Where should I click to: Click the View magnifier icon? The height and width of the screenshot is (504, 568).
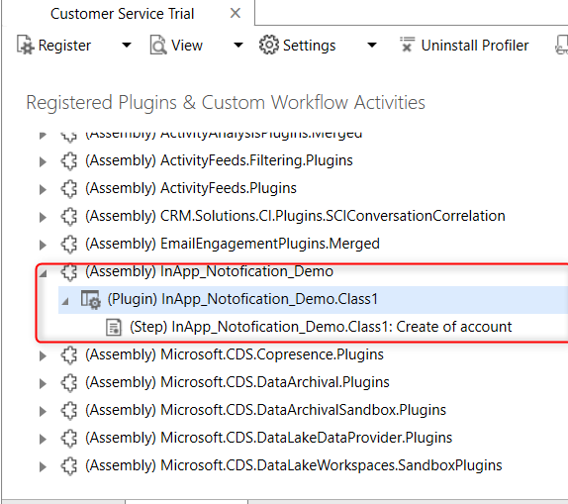pos(158,46)
